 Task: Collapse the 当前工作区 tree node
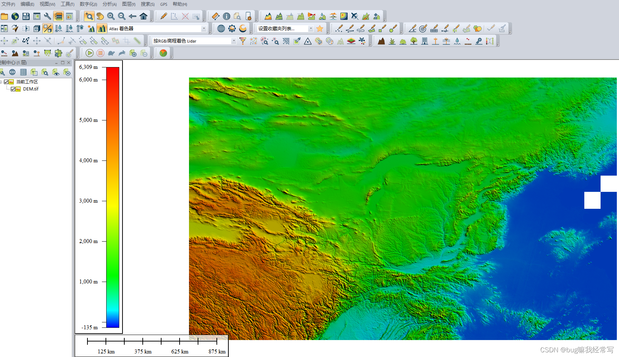point(1,82)
